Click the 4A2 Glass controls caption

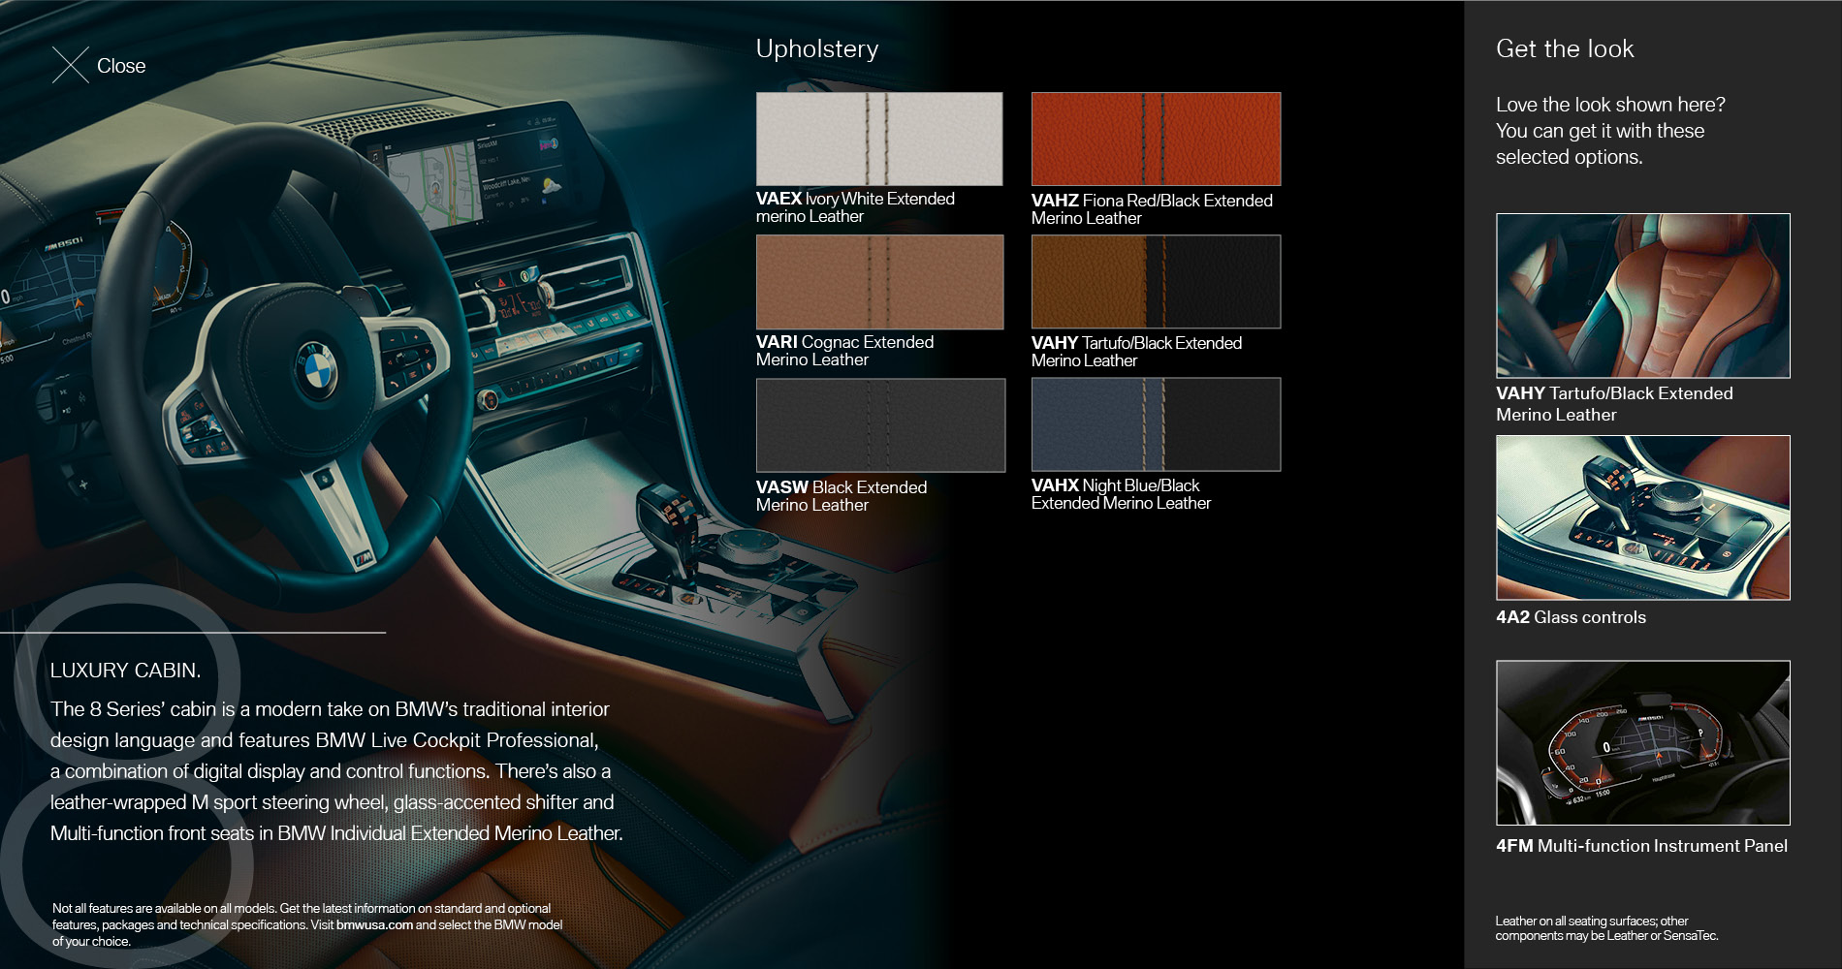[x=1571, y=617]
